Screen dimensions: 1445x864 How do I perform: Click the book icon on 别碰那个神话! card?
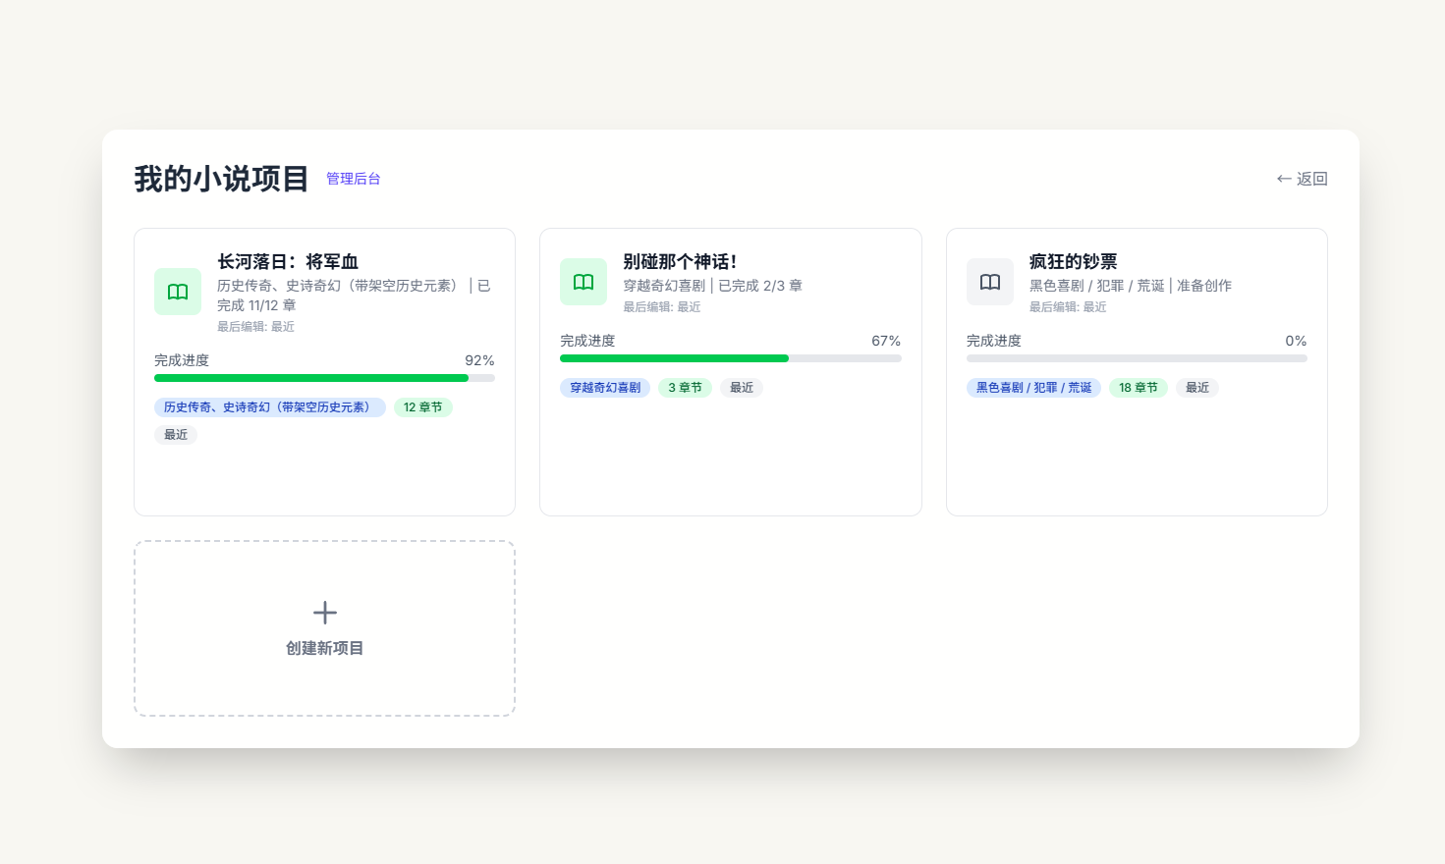click(x=584, y=282)
